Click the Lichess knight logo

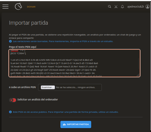(x=18, y=6)
